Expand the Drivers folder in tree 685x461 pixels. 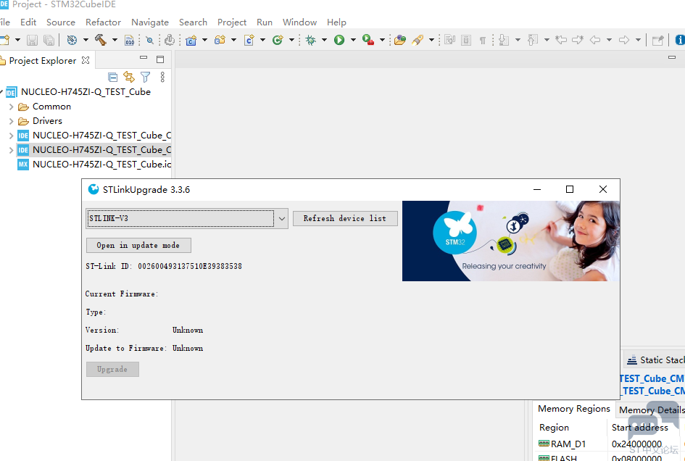pos(11,121)
